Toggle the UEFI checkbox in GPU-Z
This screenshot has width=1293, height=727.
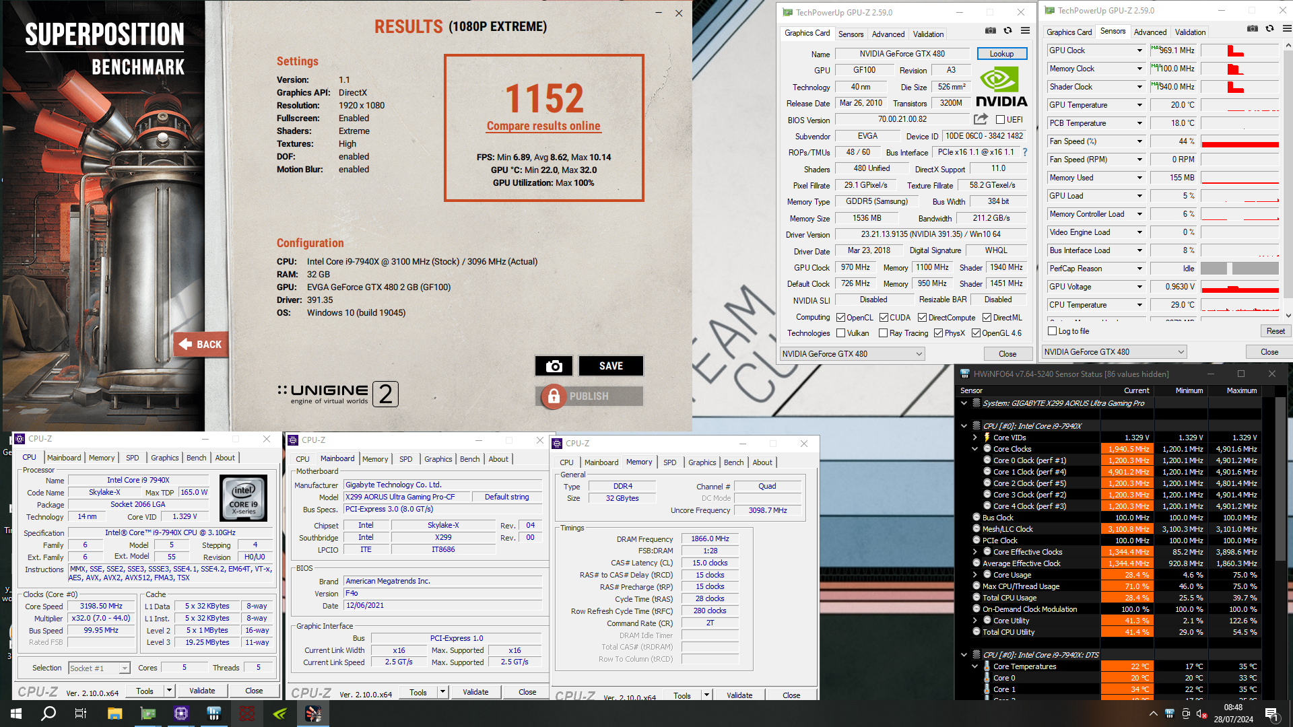point(1000,120)
